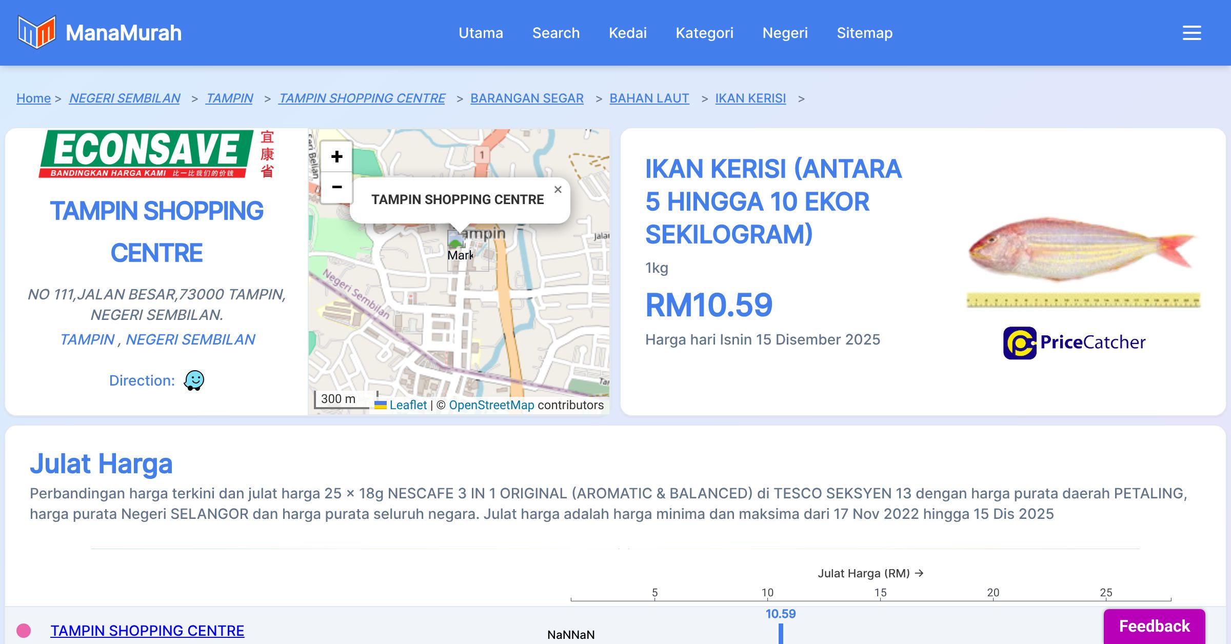Click the Feedback button
The height and width of the screenshot is (644, 1231).
click(x=1154, y=626)
